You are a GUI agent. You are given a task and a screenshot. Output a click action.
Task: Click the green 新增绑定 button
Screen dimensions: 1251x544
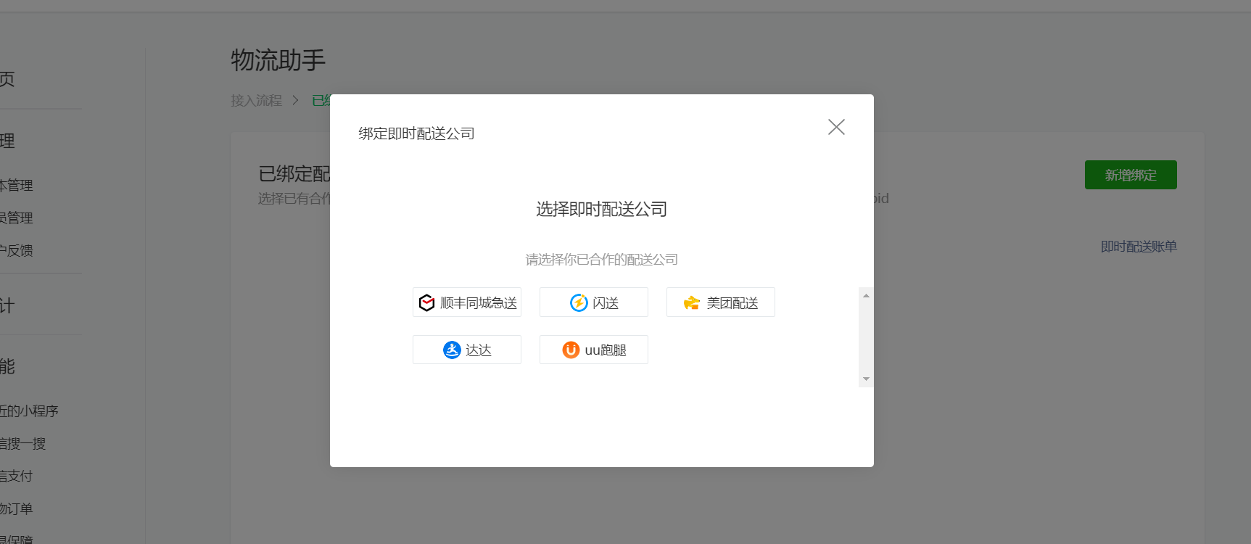pos(1131,175)
